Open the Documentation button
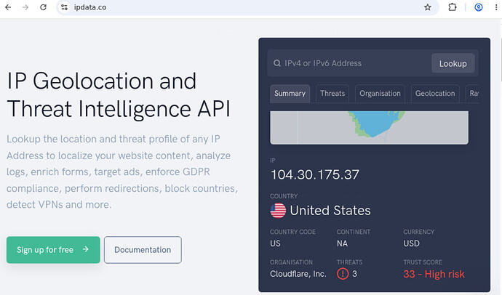 coord(143,250)
